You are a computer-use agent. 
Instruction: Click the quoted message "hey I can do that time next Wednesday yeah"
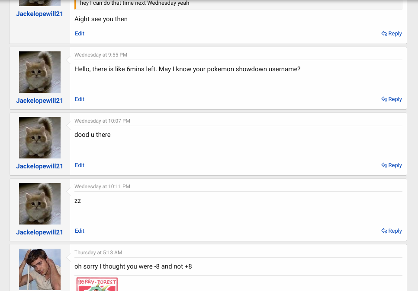[134, 3]
